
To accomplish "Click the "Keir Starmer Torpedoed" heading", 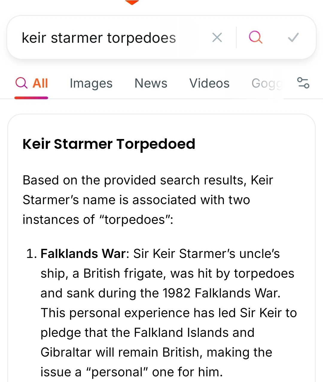I will [x=109, y=144].
